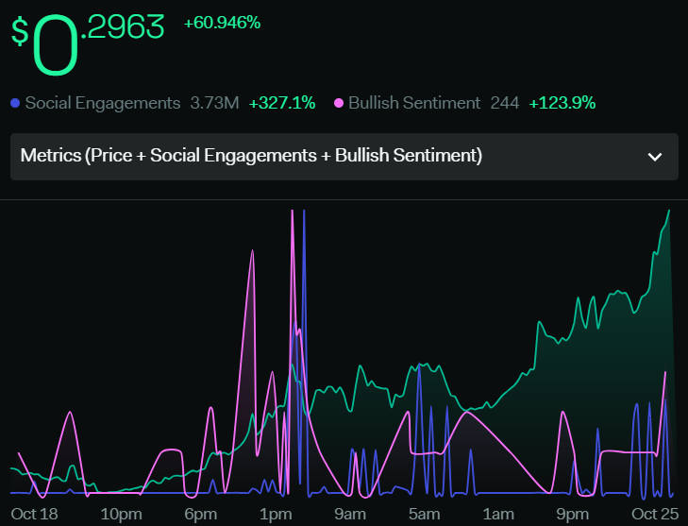
Task: Select the 1pm axis label
Action: click(276, 514)
